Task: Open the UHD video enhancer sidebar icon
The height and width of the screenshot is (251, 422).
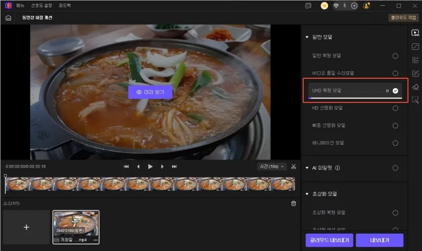Action: (415, 33)
